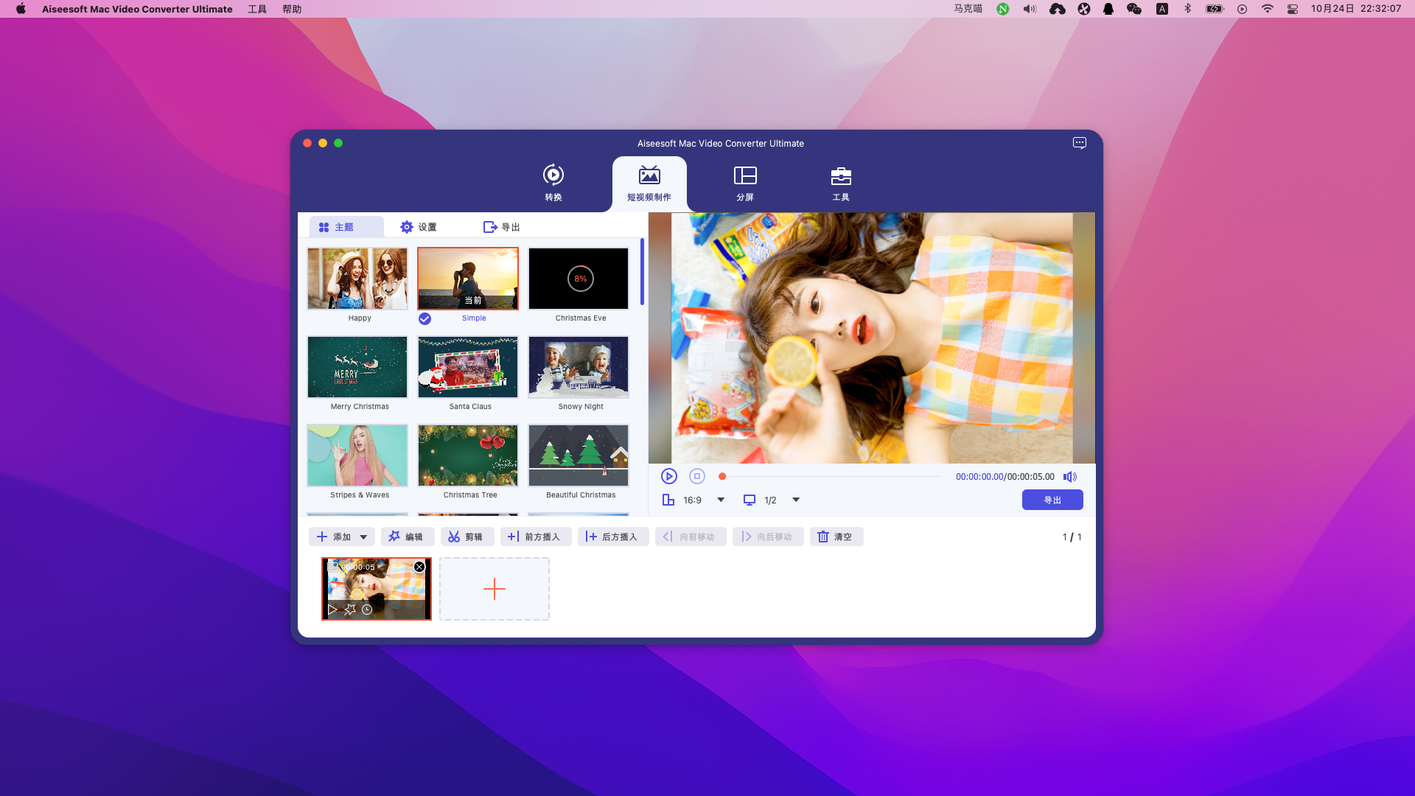Switch to the 设置 settings tab
The height and width of the screenshot is (796, 1415).
(x=419, y=227)
